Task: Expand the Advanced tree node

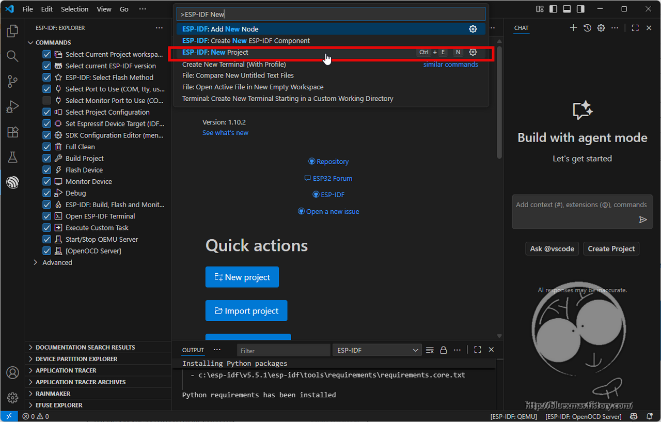Action: [x=98, y=262]
